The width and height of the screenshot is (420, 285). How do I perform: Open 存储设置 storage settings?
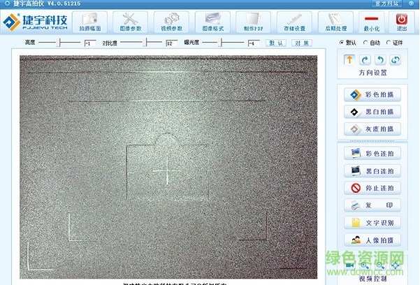(294, 22)
